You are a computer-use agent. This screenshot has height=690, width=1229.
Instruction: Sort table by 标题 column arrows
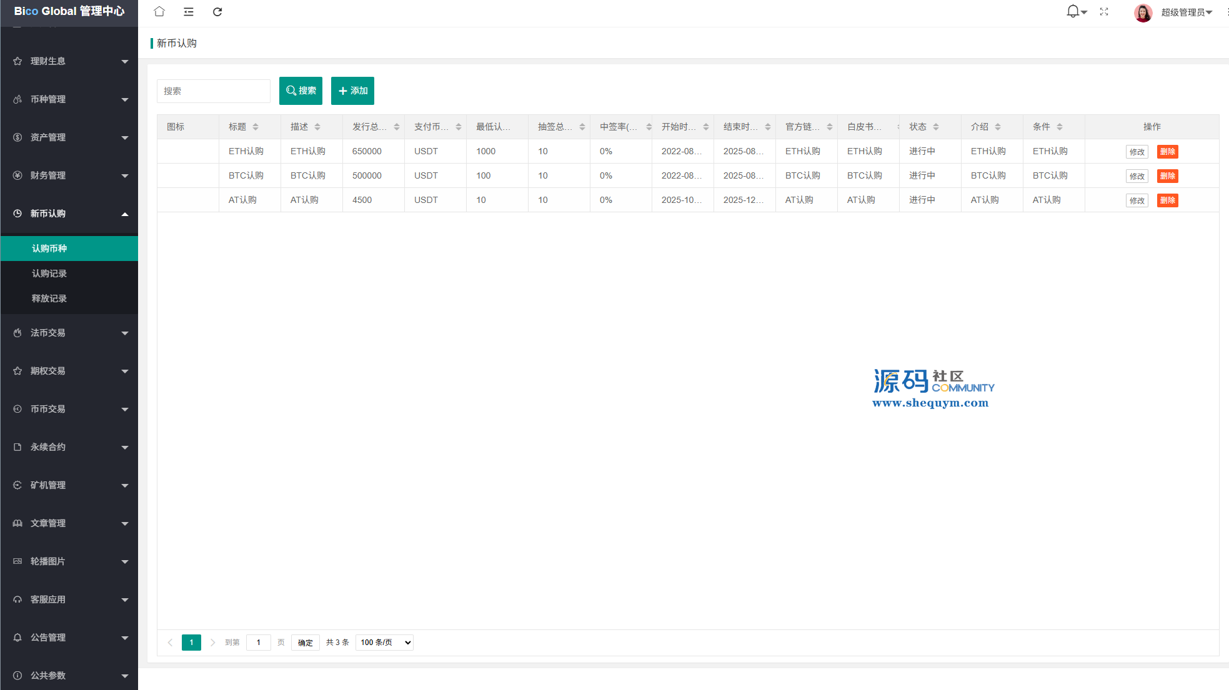tap(256, 127)
